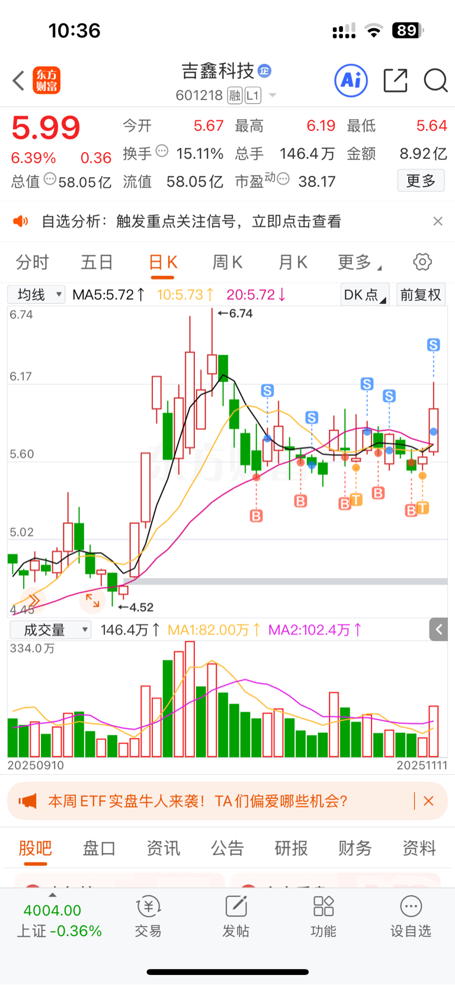Screen dimensions: 455x985
Task: Switch to 五日 chart tab
Action: pyautogui.click(x=97, y=262)
